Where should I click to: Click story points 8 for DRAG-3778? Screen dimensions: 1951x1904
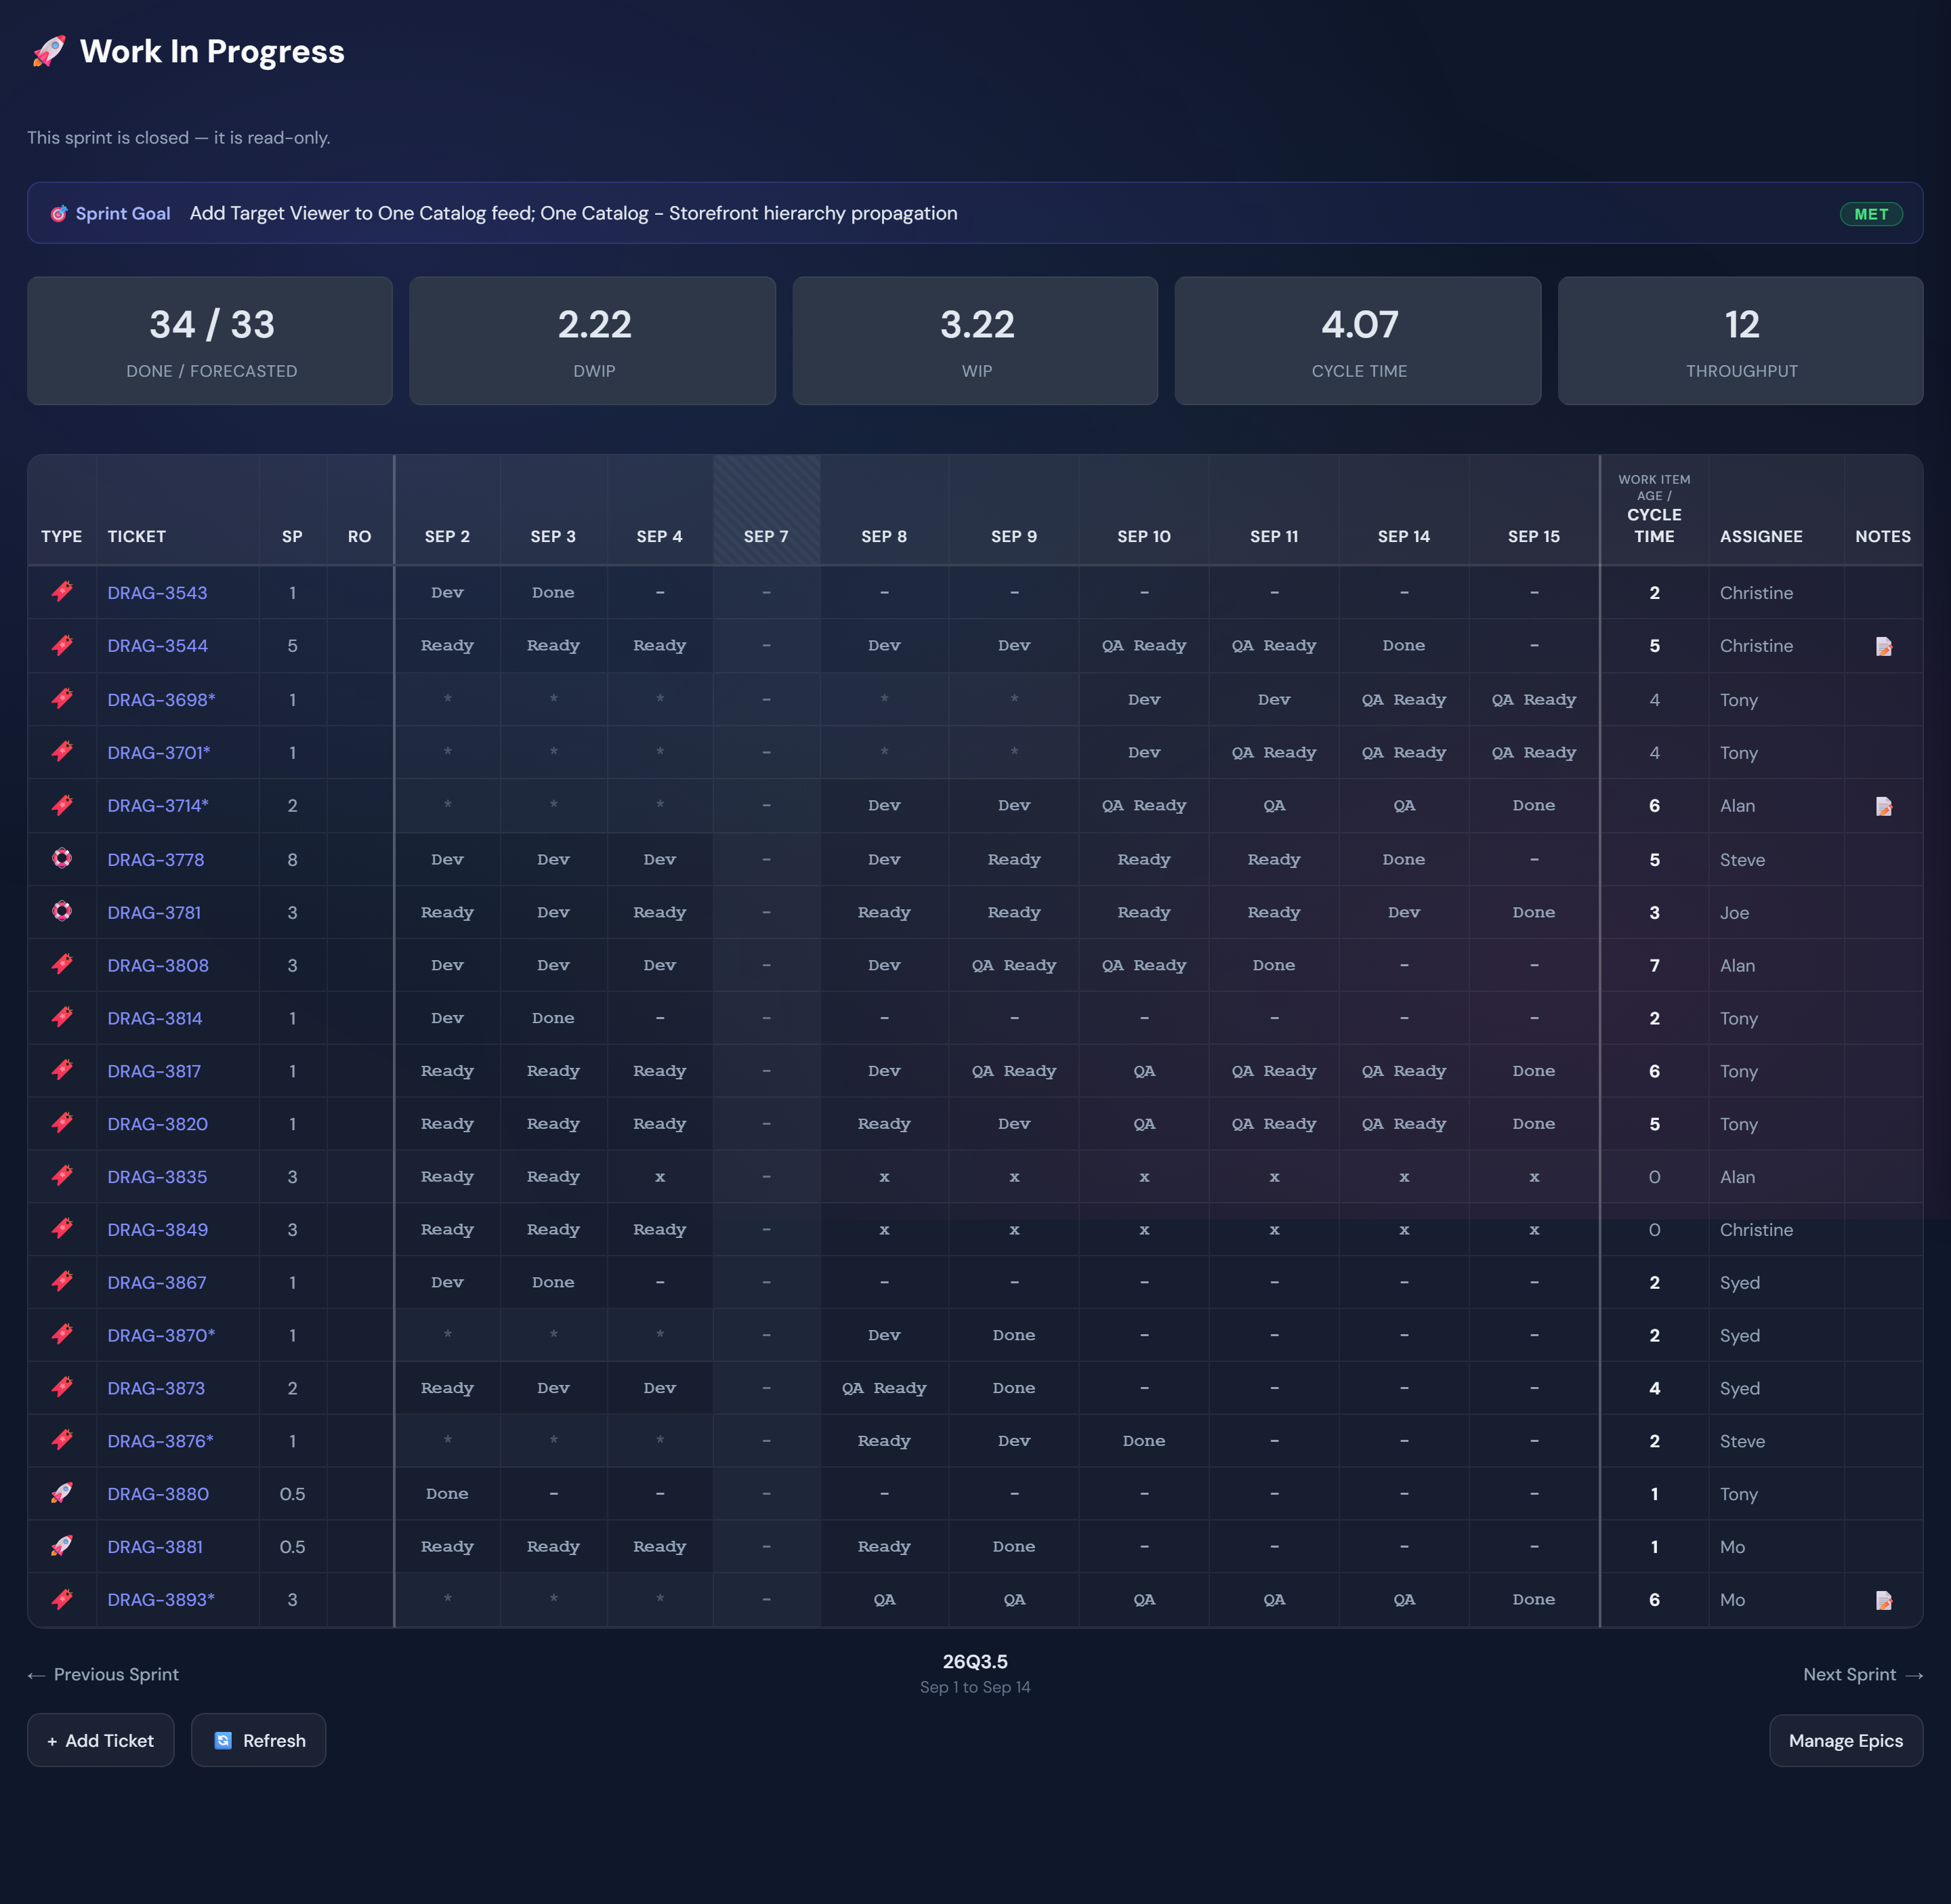(292, 860)
